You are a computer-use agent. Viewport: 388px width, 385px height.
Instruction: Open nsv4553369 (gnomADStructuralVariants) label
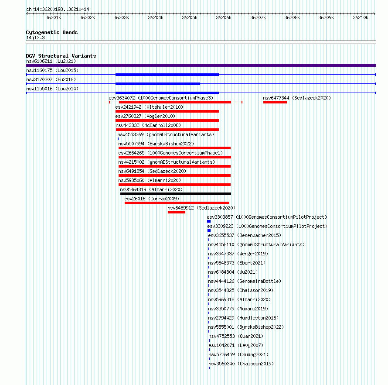coord(166,134)
